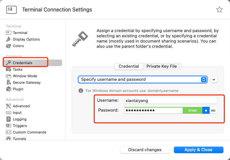The image size is (230, 160).
Task: Select the Display Options icon in sidebar
Action: click(x=9, y=39)
